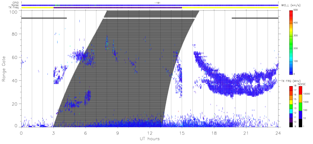The width and height of the screenshot is (313, 144).
Task: Click the 10 label on the NOISE legend
Action: 305,118
